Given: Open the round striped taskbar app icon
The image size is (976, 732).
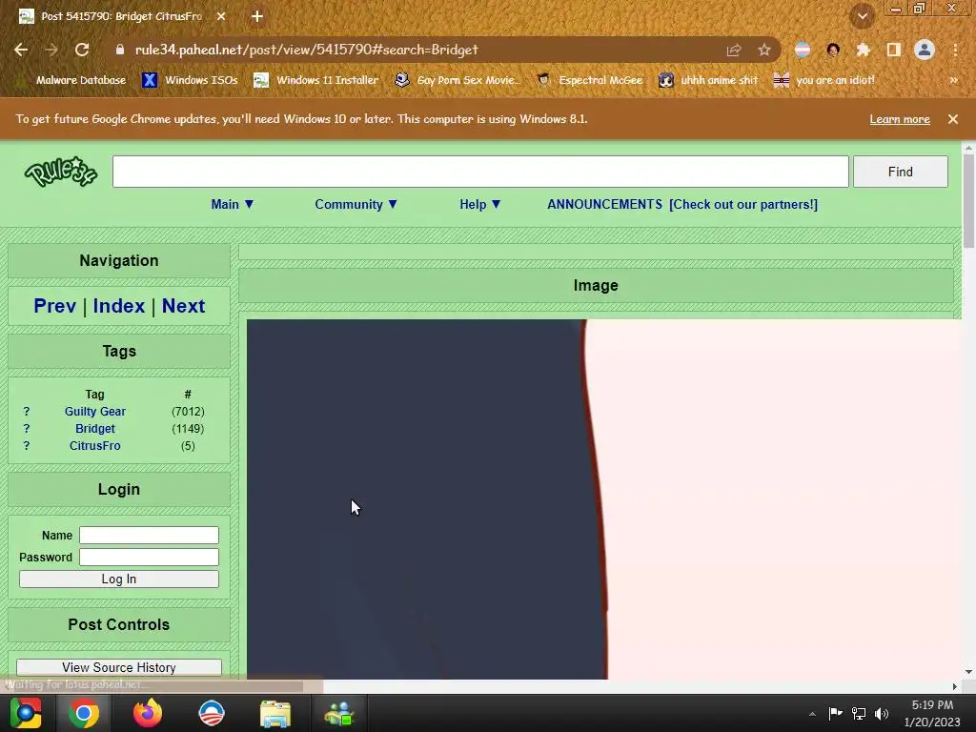Looking at the screenshot, I should click(211, 713).
